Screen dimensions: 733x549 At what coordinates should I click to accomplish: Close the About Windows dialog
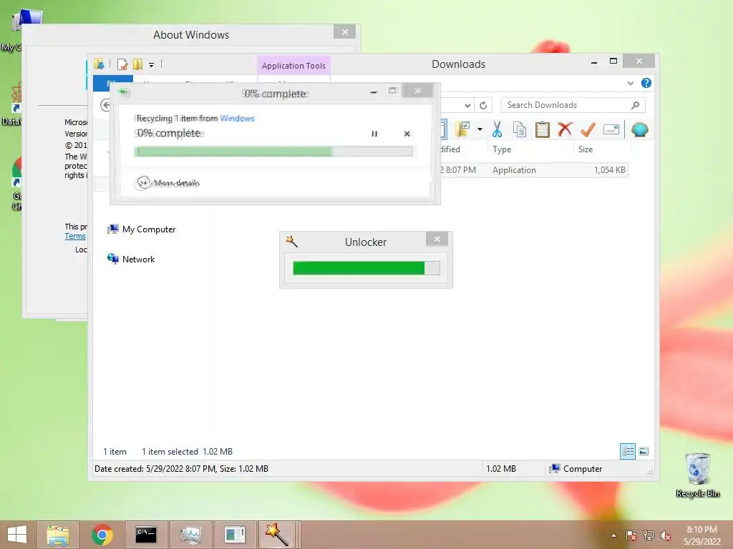click(345, 31)
